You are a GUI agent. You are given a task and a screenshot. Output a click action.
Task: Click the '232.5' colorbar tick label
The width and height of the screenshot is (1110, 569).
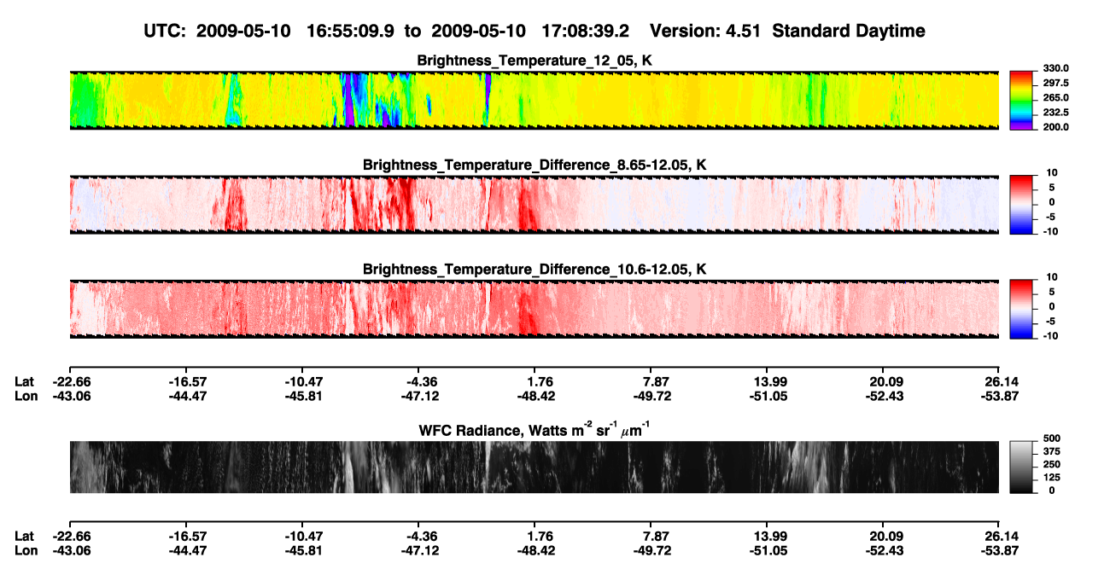point(1057,112)
